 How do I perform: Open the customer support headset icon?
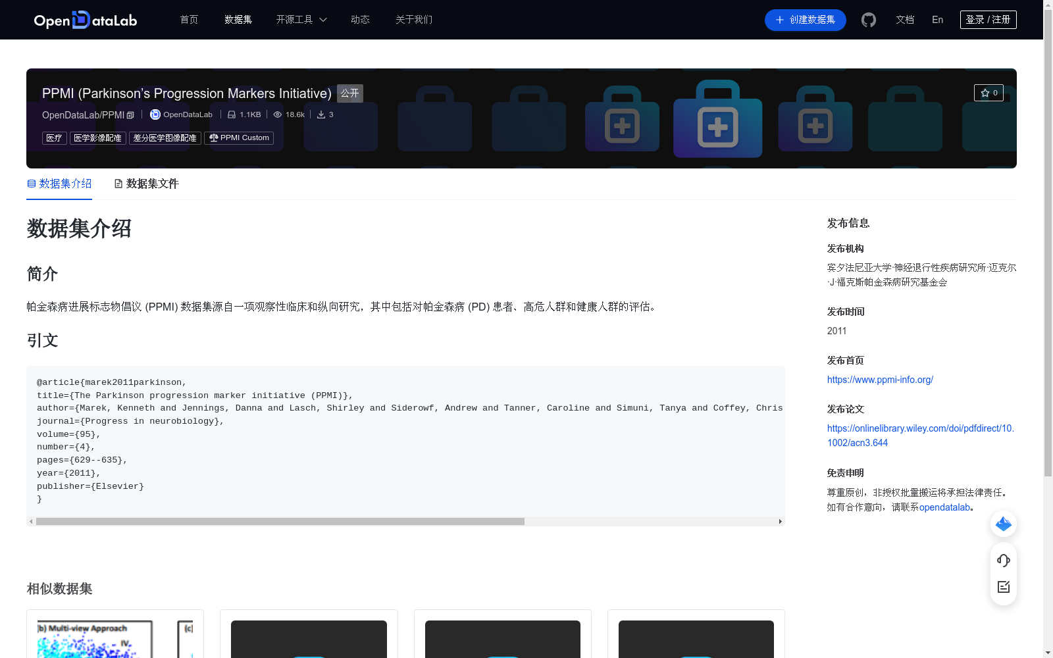click(x=1004, y=560)
